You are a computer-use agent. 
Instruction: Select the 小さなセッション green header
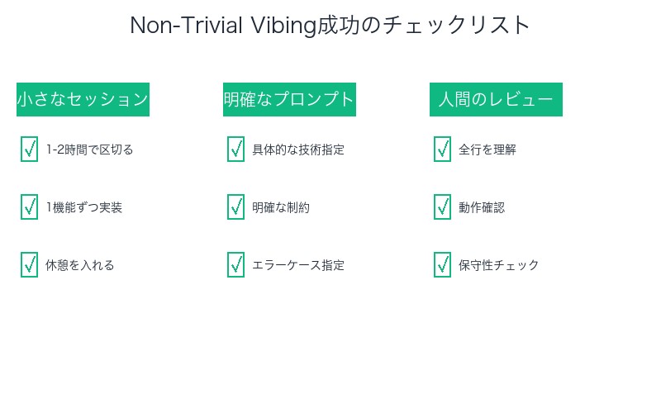tap(83, 100)
